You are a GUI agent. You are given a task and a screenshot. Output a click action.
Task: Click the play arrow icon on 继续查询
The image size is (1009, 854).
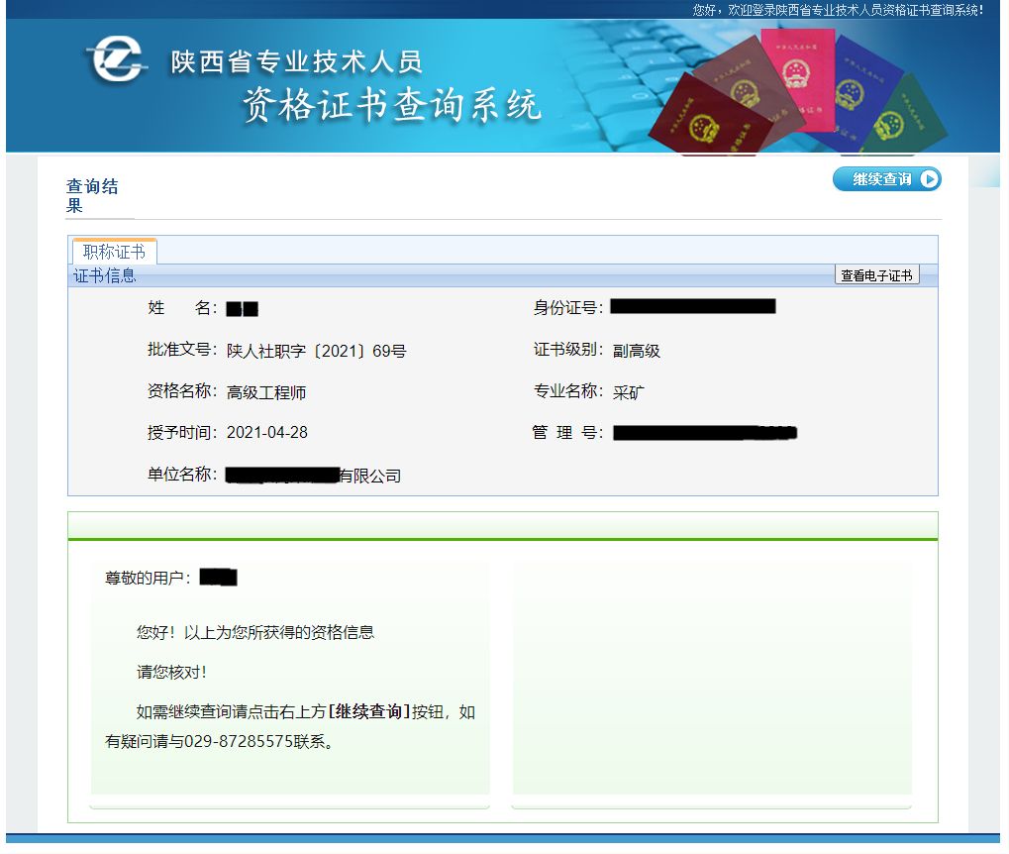click(x=929, y=179)
